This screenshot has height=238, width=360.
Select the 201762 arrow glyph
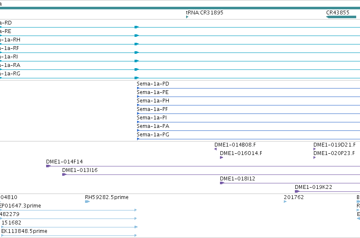(x=285, y=202)
